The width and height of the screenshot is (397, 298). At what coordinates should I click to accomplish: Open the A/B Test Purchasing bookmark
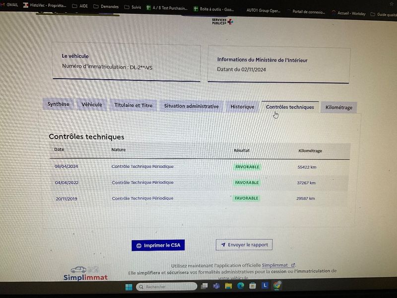pyautogui.click(x=167, y=8)
